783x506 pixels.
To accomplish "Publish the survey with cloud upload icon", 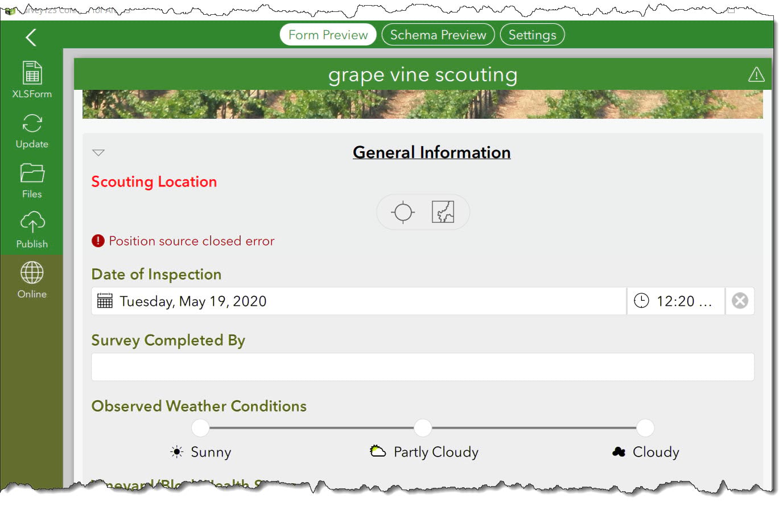I will 32,229.
